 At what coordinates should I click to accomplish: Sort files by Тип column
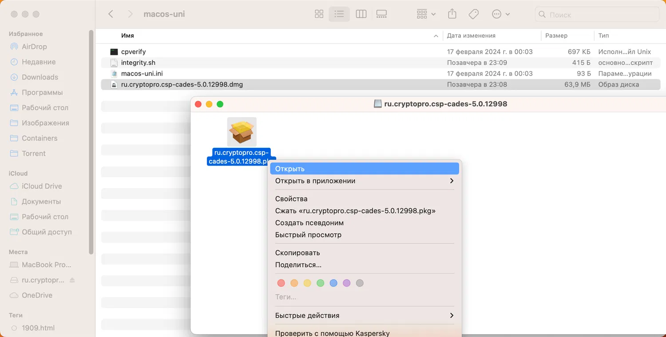tap(603, 36)
